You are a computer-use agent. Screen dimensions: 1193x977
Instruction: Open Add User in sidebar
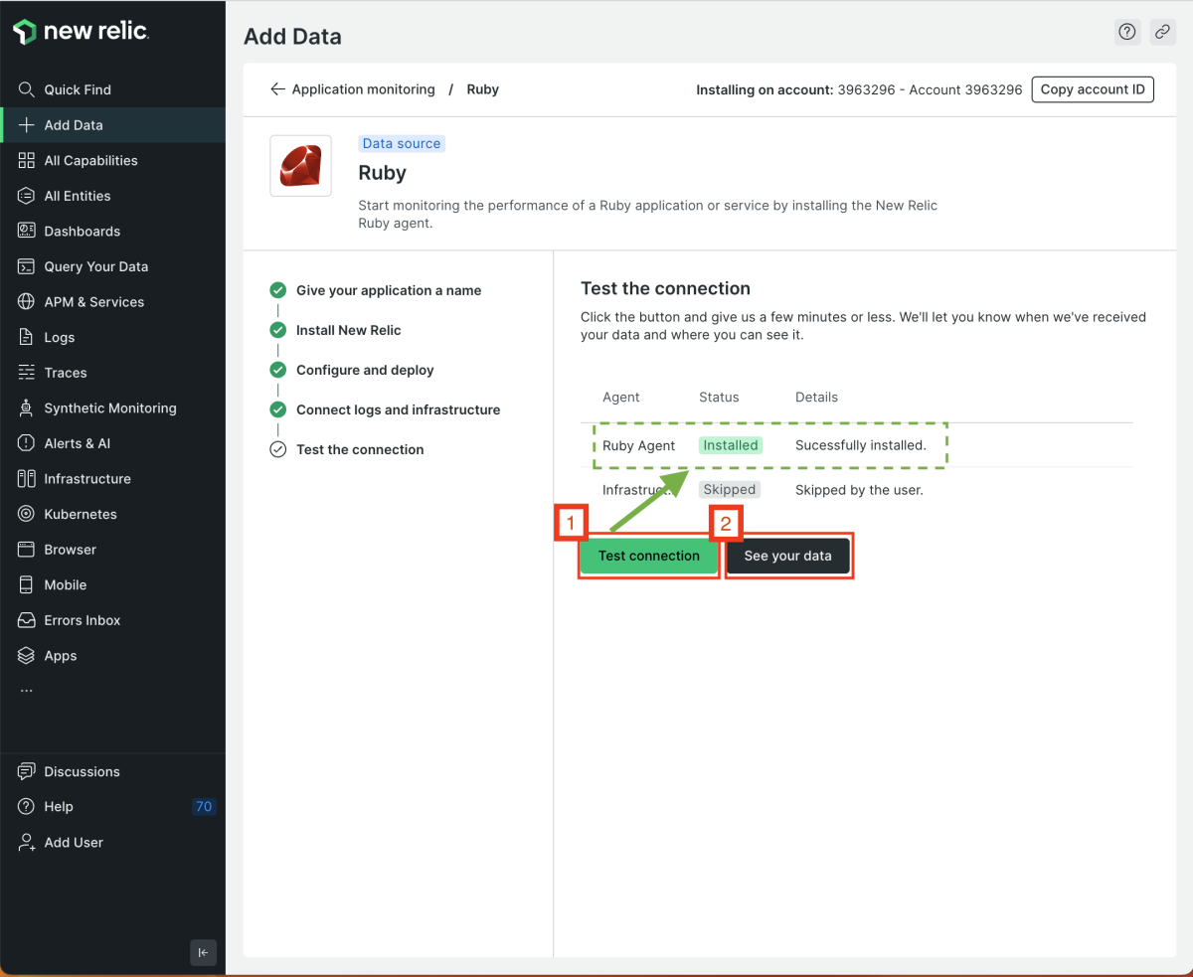tap(74, 843)
